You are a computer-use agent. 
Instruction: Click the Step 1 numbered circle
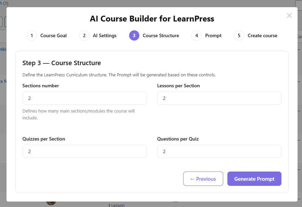pyautogui.click(x=32, y=35)
